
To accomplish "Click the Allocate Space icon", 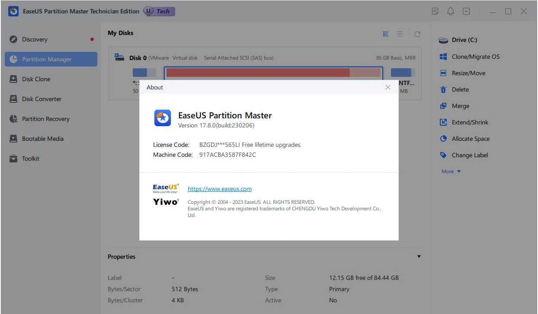I will click(443, 139).
